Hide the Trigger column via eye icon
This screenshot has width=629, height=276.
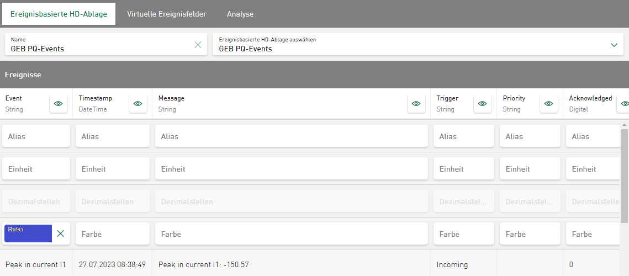pos(483,104)
